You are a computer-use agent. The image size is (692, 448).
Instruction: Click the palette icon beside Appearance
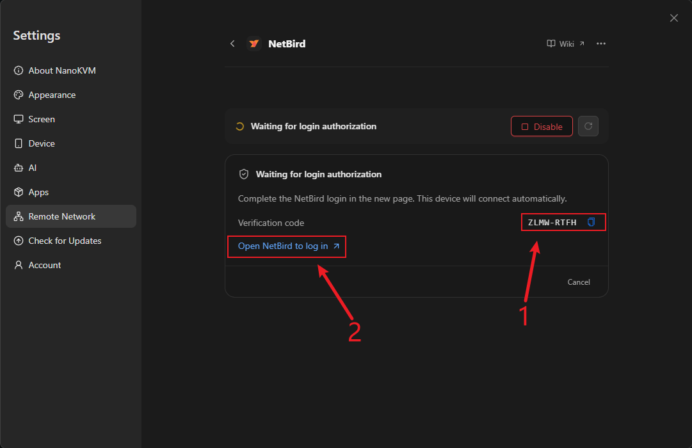(19, 95)
